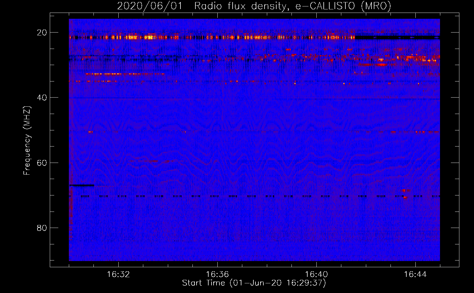Click the 16:44 time tick label
Viewport: 474px width, 293px height.
coord(415,275)
